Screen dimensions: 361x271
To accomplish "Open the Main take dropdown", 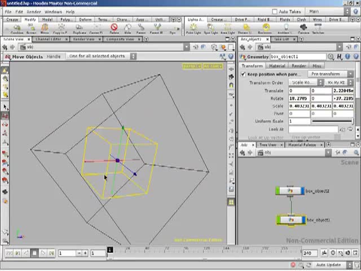I will [x=328, y=11].
